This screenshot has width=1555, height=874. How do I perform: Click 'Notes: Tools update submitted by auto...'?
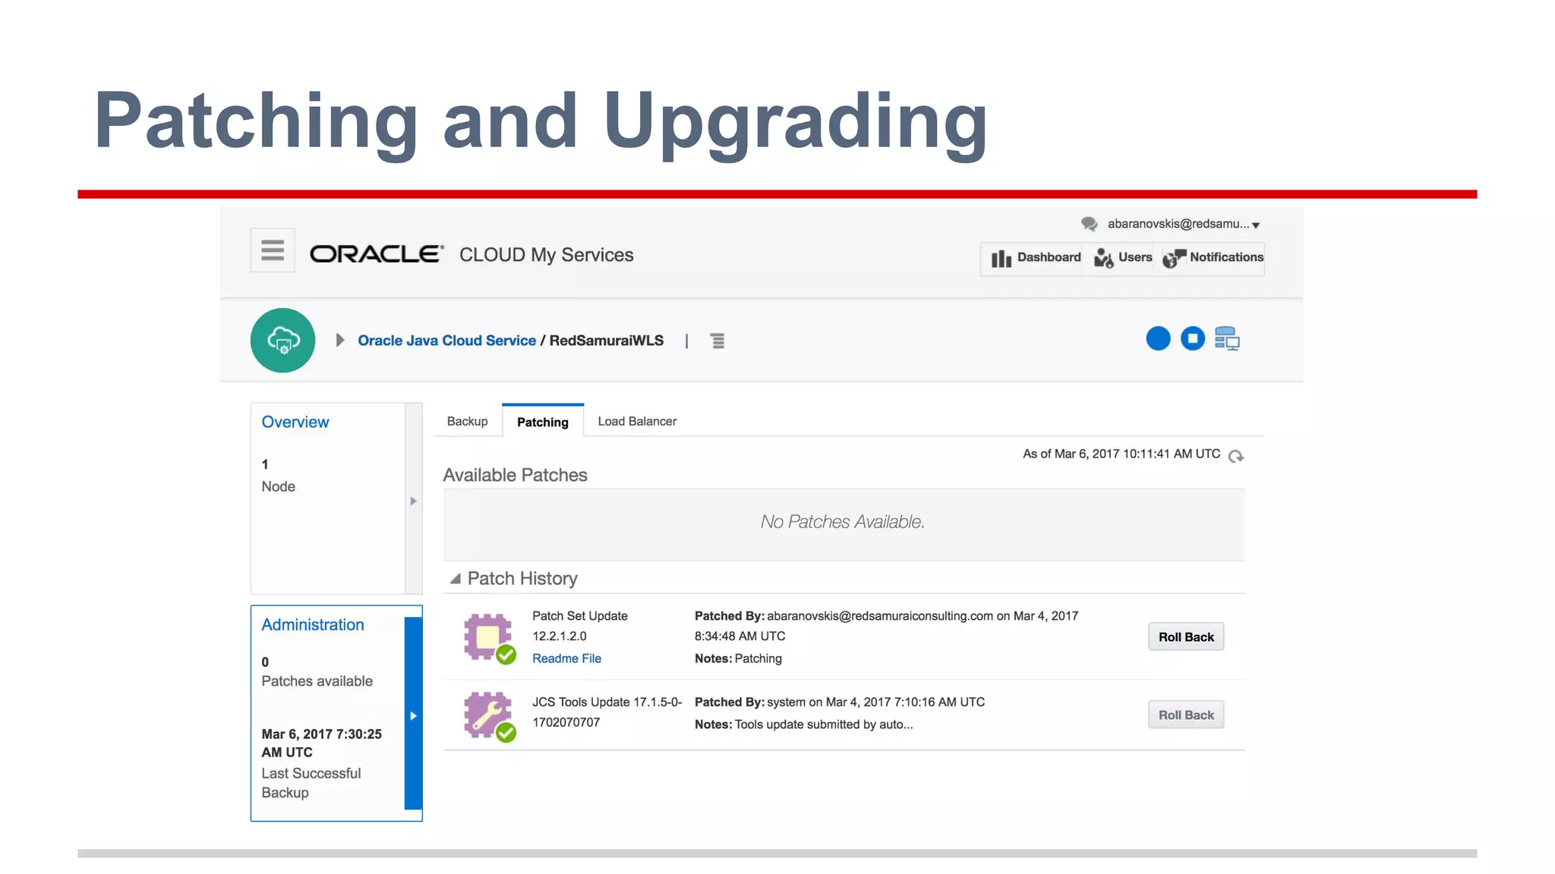pos(803,725)
